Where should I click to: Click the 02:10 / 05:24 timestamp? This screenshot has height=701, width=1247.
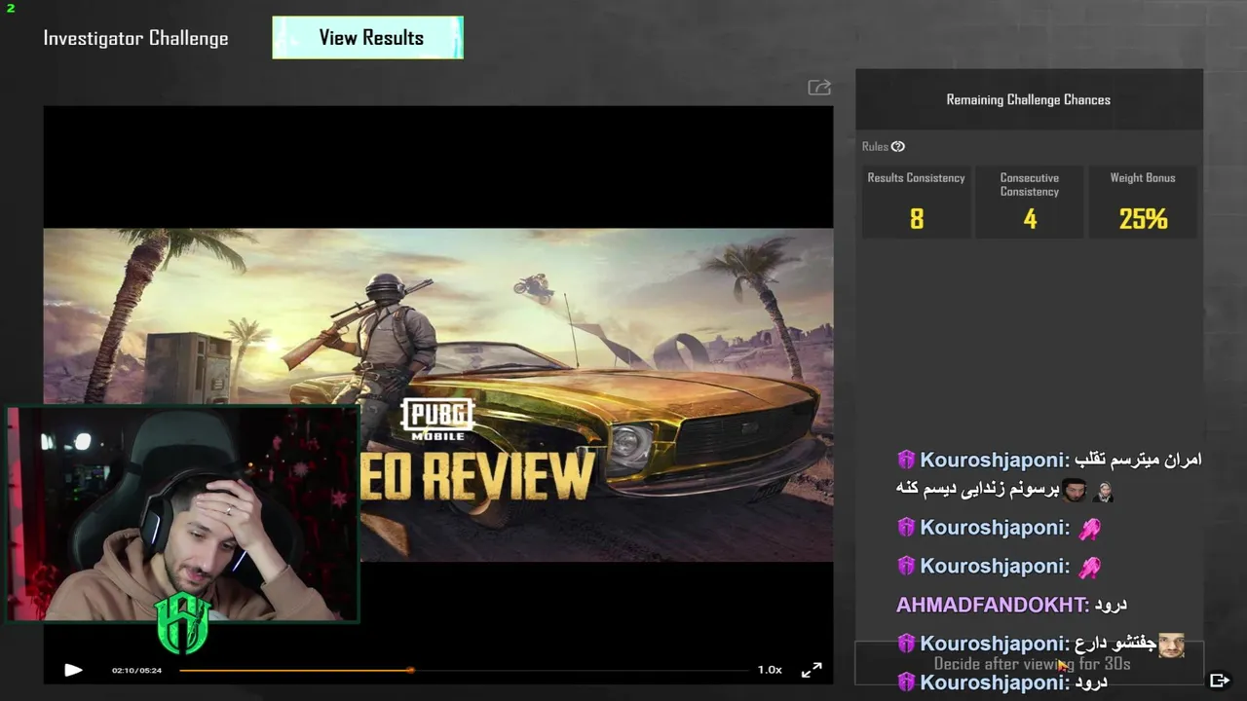click(x=136, y=670)
